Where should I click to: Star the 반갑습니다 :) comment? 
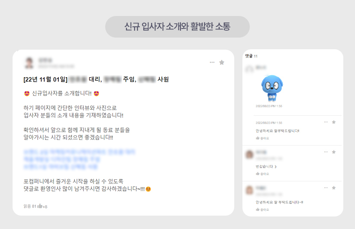tap(334, 152)
